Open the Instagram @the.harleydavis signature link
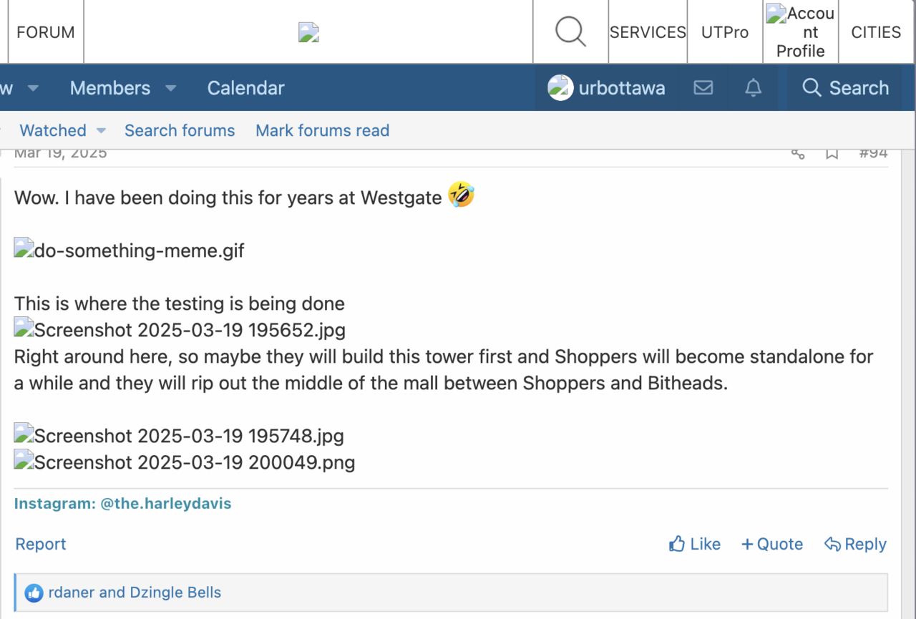Image resolution: width=916 pixels, height=619 pixels. pos(122,504)
